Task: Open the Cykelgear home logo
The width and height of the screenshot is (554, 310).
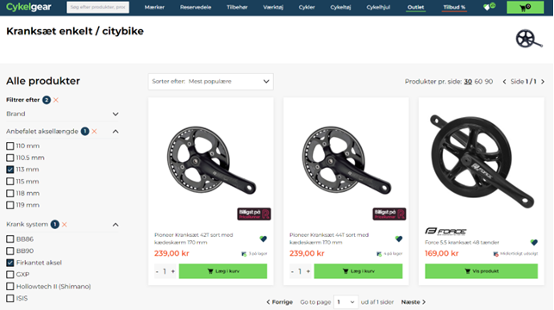Action: pyautogui.click(x=28, y=7)
